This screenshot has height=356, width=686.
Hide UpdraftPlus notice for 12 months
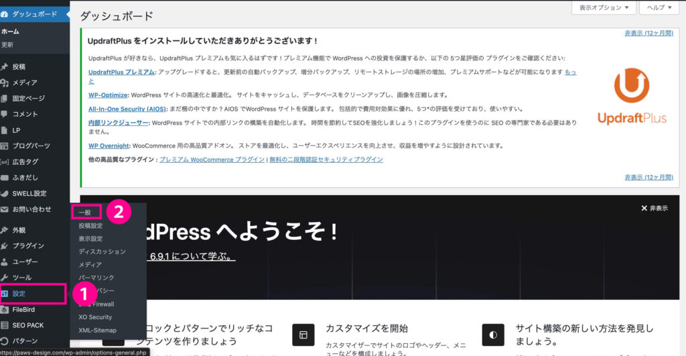point(648,32)
